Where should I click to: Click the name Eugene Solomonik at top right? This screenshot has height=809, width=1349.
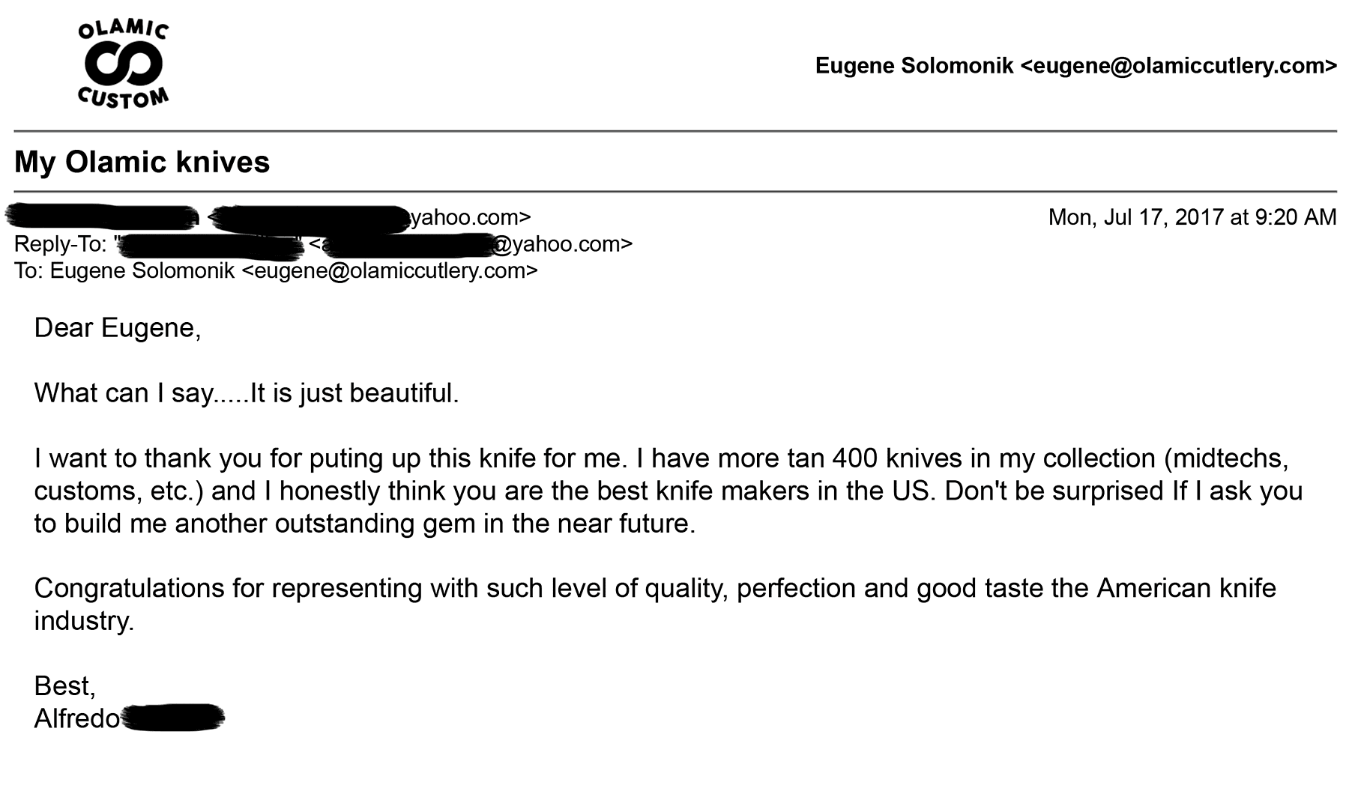tap(914, 66)
